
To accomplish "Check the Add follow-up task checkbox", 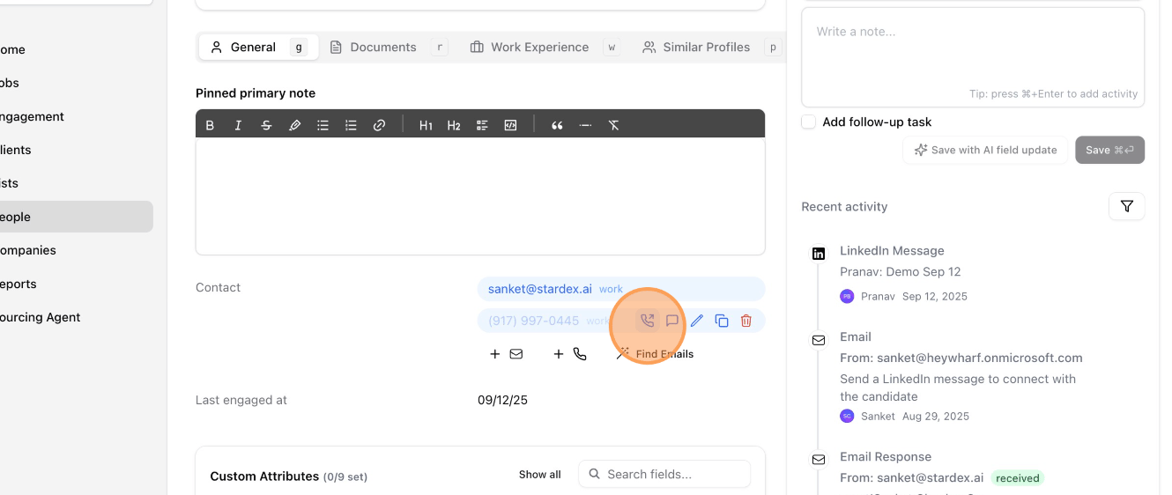I will (808, 122).
